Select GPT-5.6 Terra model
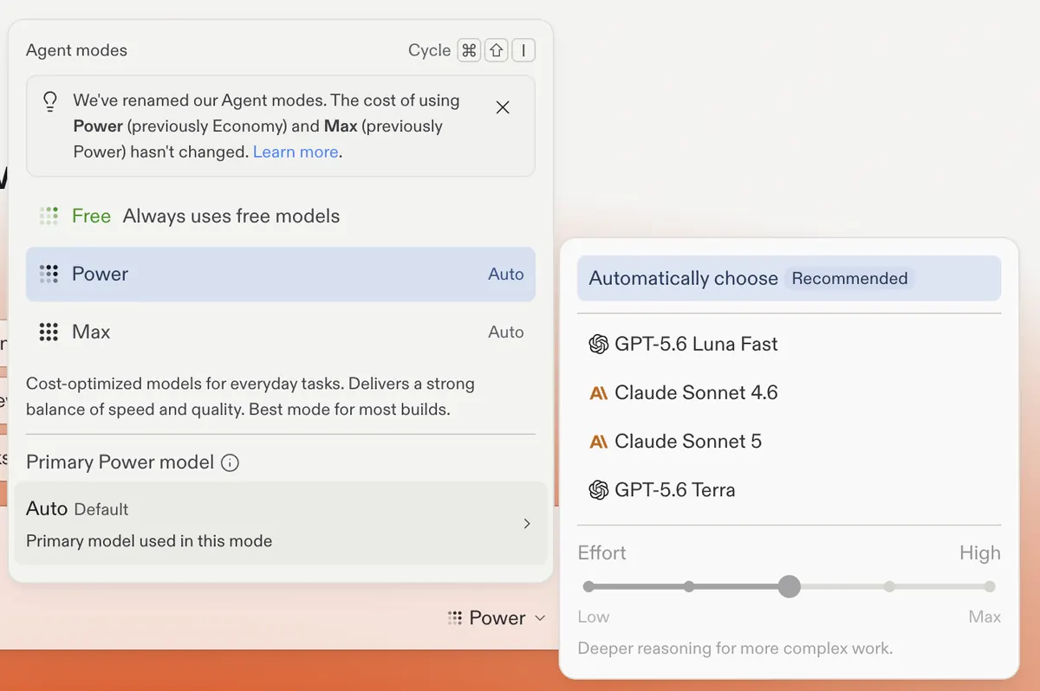This screenshot has height=691, width=1040. [x=789, y=489]
